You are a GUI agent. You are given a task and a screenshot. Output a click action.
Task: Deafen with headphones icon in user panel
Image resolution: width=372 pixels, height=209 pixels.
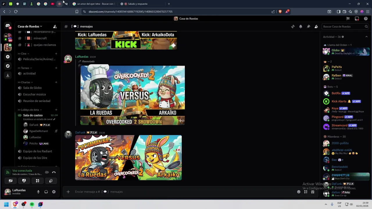coord(46,192)
